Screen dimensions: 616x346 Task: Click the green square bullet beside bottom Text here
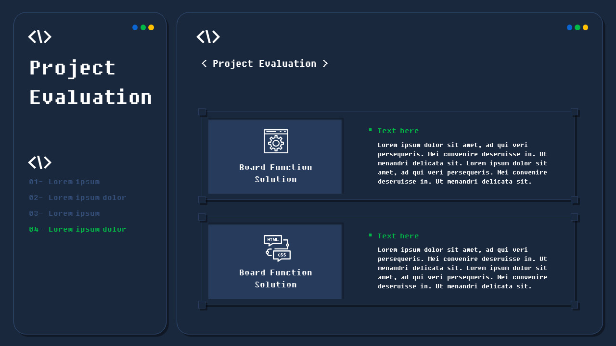[370, 235]
